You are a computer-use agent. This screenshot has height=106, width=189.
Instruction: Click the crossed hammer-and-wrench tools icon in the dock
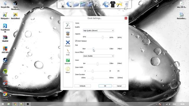tap(96, 4)
